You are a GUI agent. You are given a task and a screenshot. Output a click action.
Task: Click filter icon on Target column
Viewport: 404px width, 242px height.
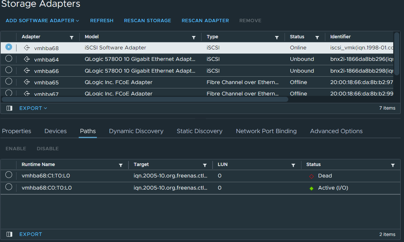coord(205,165)
